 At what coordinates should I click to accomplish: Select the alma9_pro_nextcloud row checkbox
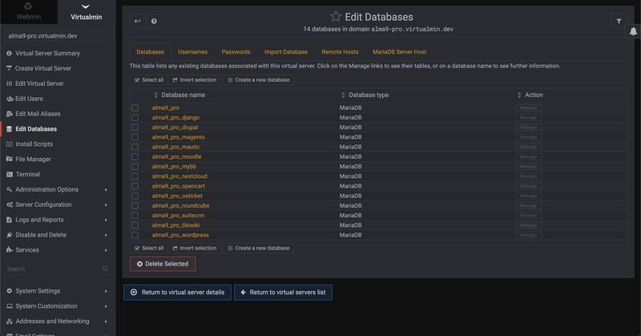pyautogui.click(x=135, y=176)
